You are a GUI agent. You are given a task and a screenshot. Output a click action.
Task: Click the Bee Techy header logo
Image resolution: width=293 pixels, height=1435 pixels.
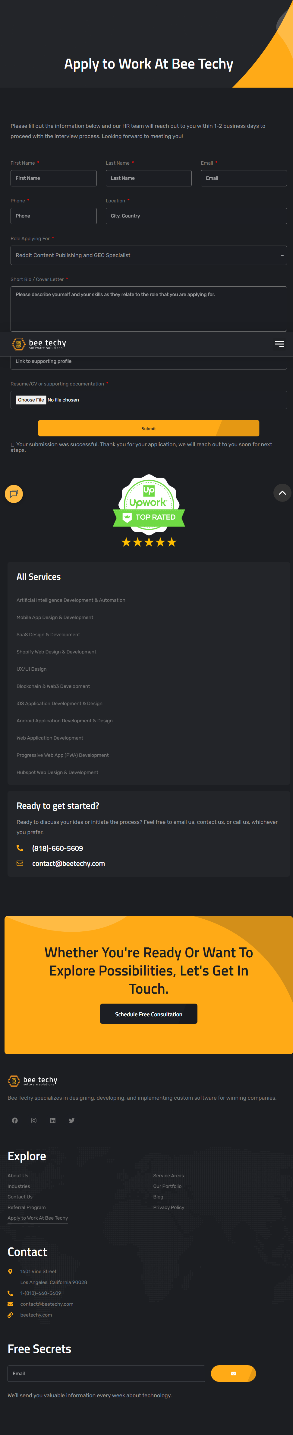coord(39,344)
